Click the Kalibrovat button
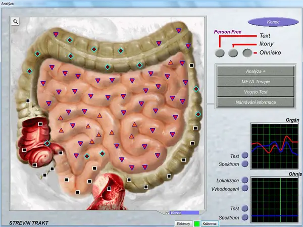Screen dimensions: 303x227 [210, 223]
